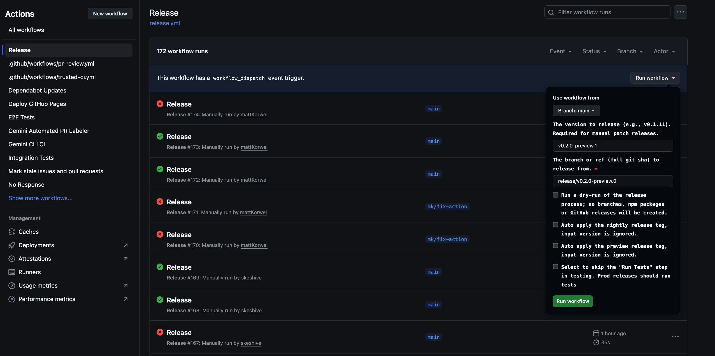715x356 pixels.
Task: Click the green Run workflow button
Action: pyautogui.click(x=572, y=301)
